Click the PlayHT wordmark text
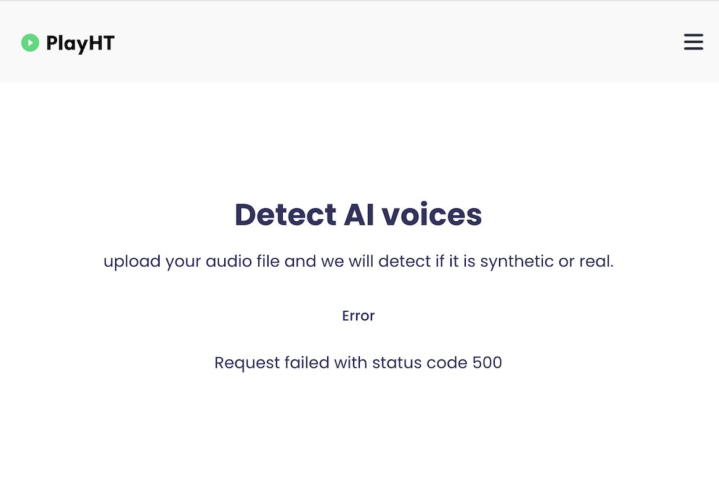This screenshot has height=493, width=719. tap(79, 43)
